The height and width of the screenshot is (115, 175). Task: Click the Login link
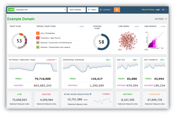[158, 10]
